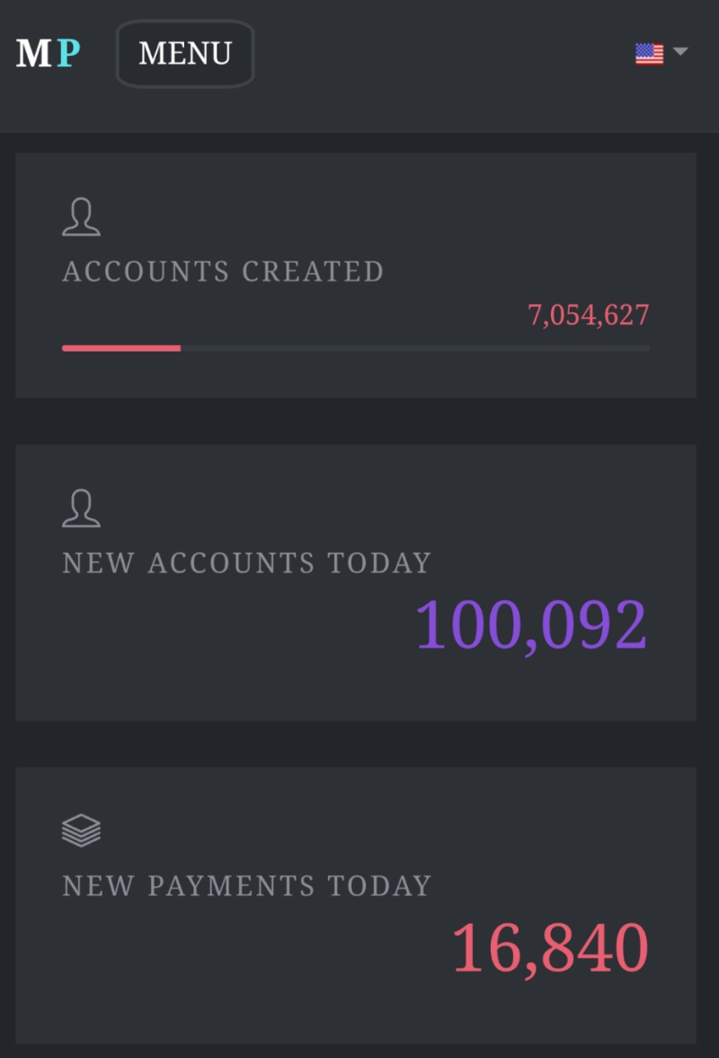Click the purple 100,092 number
Viewport: 719px width, 1058px height.
click(531, 627)
